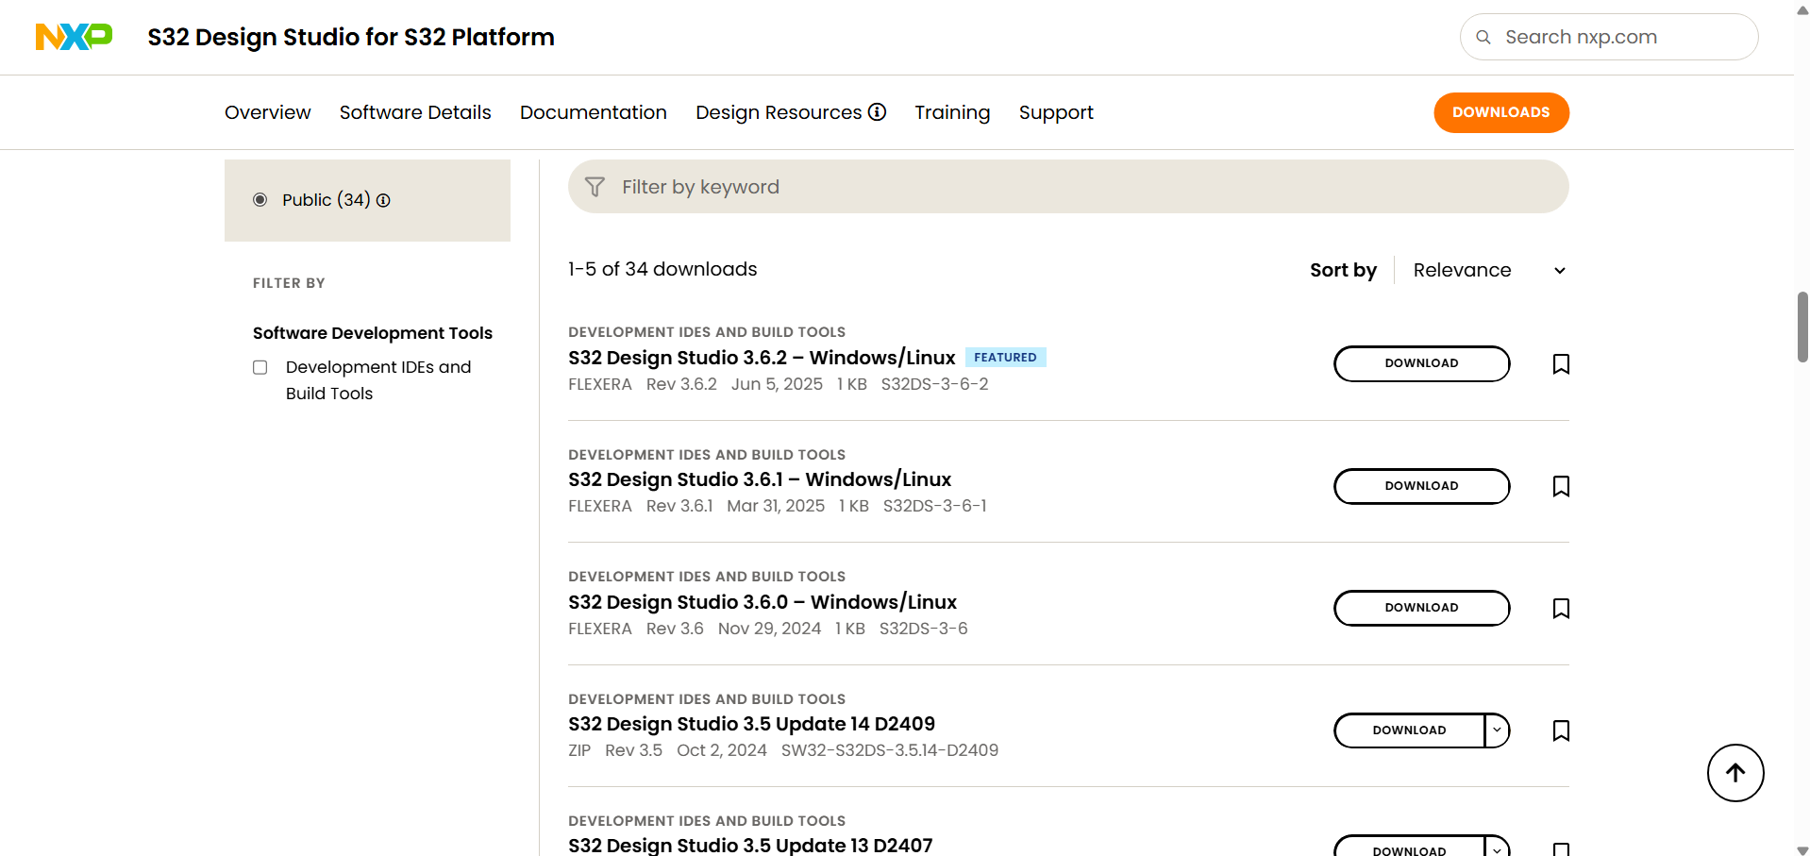Open the Sort by Relevance dropdown
Viewport: 1810px width, 856px height.
click(x=1489, y=270)
